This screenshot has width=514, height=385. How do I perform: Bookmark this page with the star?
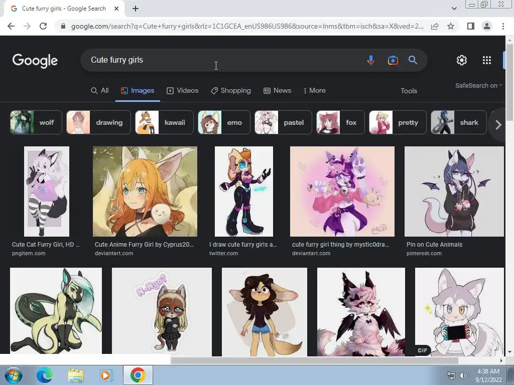(451, 26)
